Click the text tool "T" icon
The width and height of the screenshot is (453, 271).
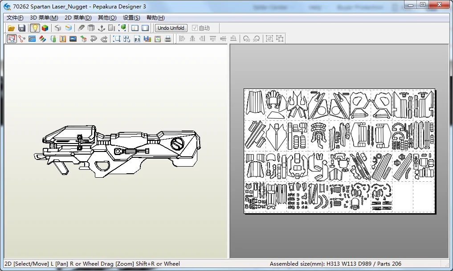pyautogui.click(x=63, y=39)
